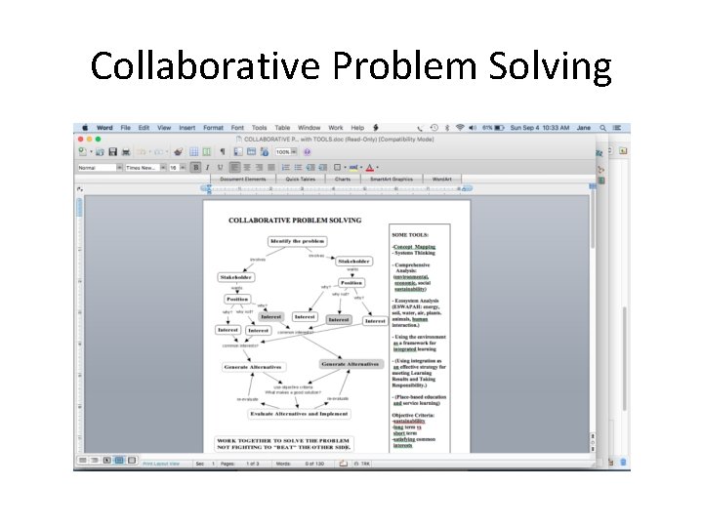Click the AppleScript menu icon
Image resolution: width=703 pixels, height=527 pixels.
376,128
